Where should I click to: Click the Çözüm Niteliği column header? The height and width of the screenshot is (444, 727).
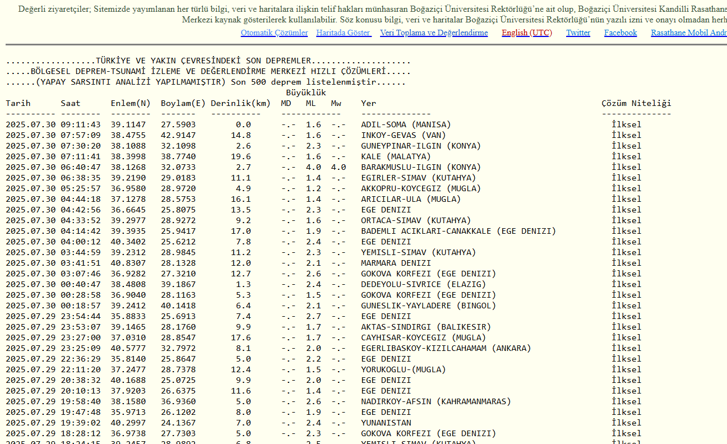tap(636, 103)
